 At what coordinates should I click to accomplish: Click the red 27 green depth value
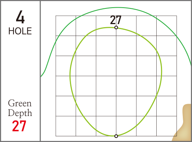click(19, 126)
